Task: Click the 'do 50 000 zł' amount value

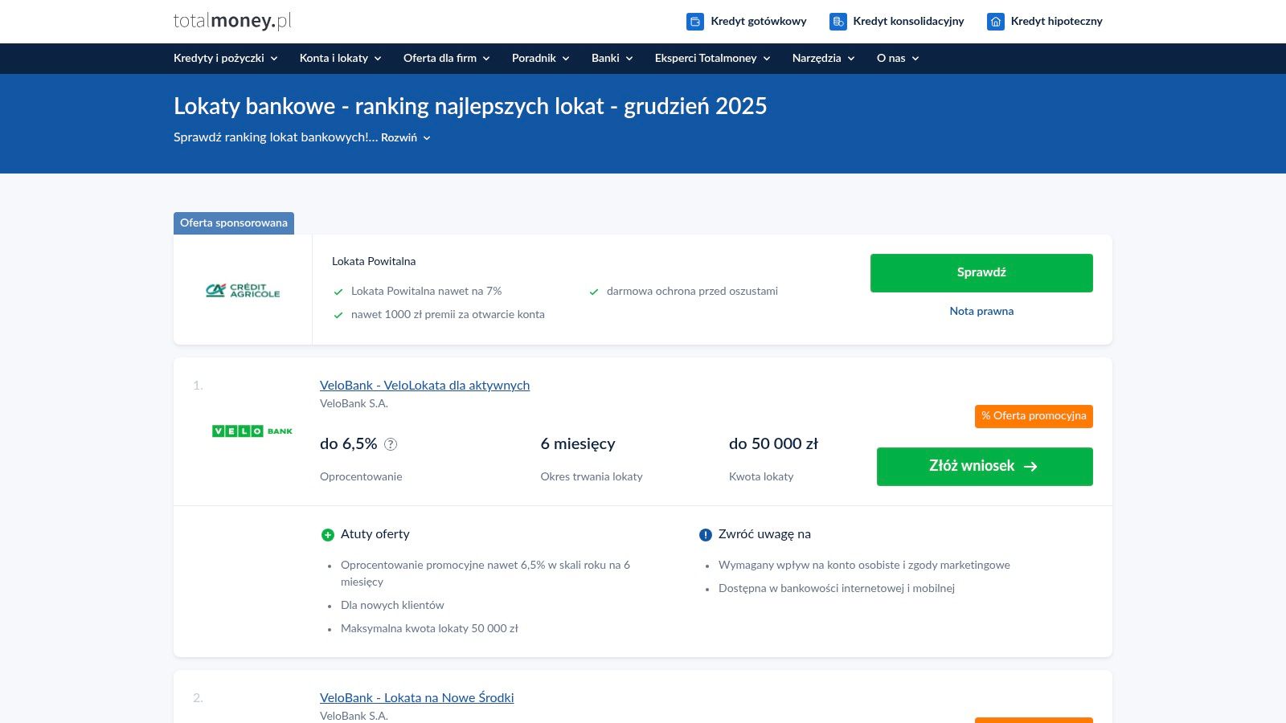Action: click(x=773, y=444)
